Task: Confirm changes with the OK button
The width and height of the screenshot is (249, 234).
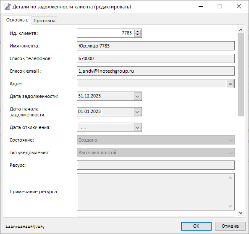Action: [196, 226]
